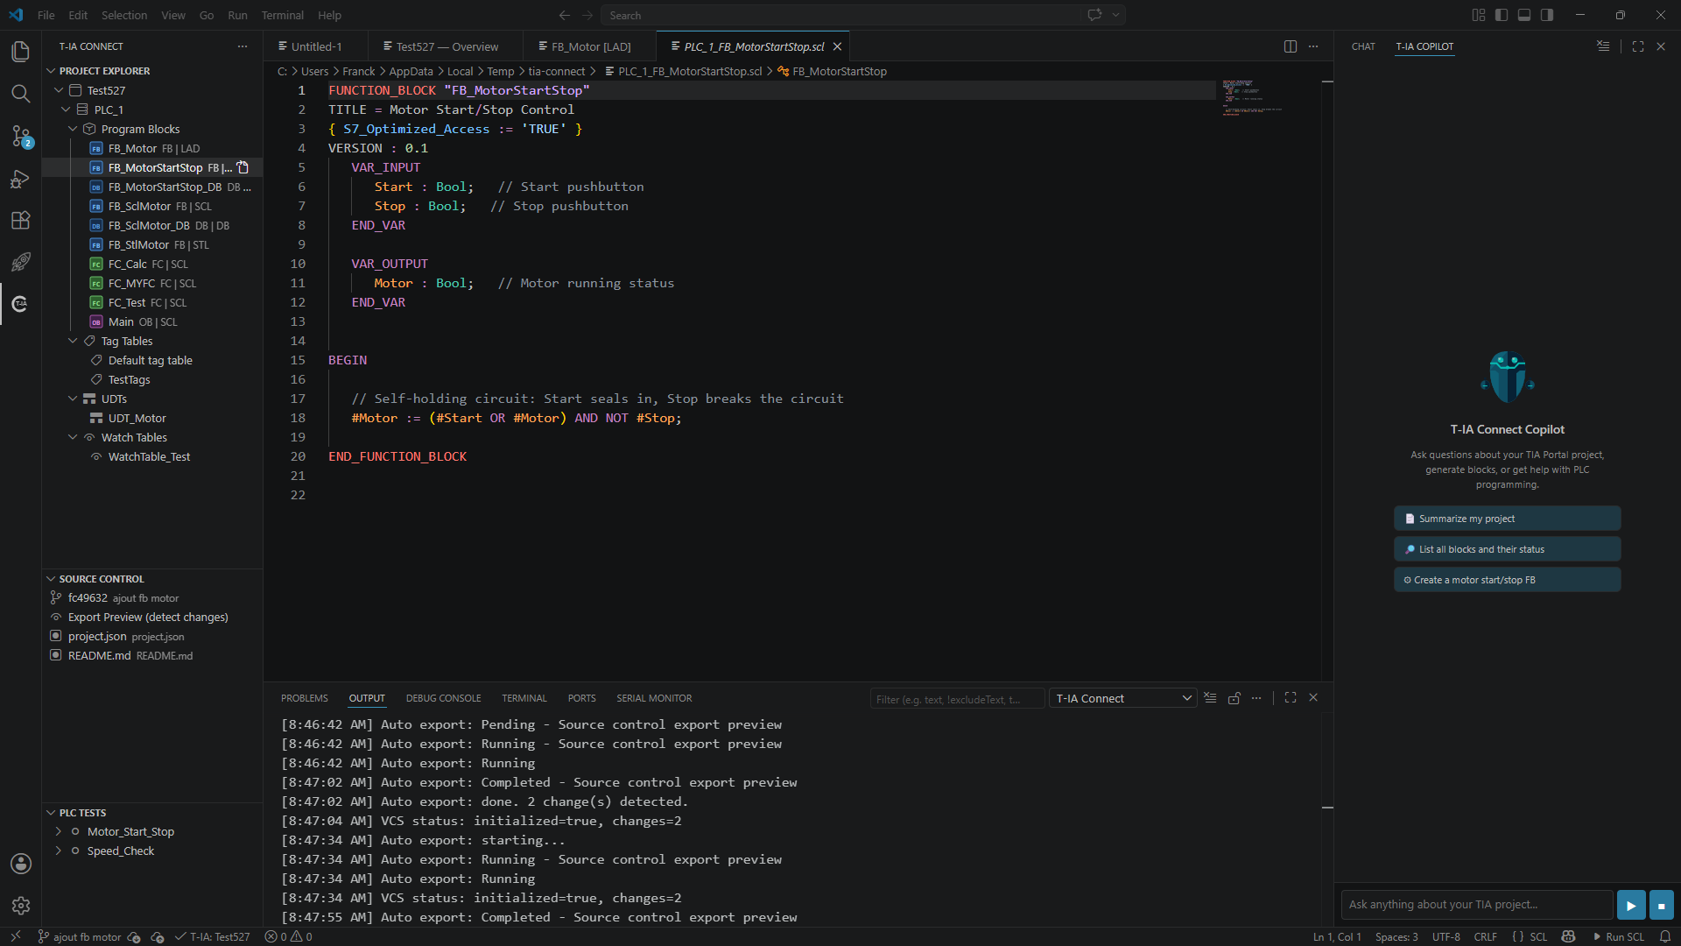
Task: Open the Terminal menu
Action: (x=282, y=15)
